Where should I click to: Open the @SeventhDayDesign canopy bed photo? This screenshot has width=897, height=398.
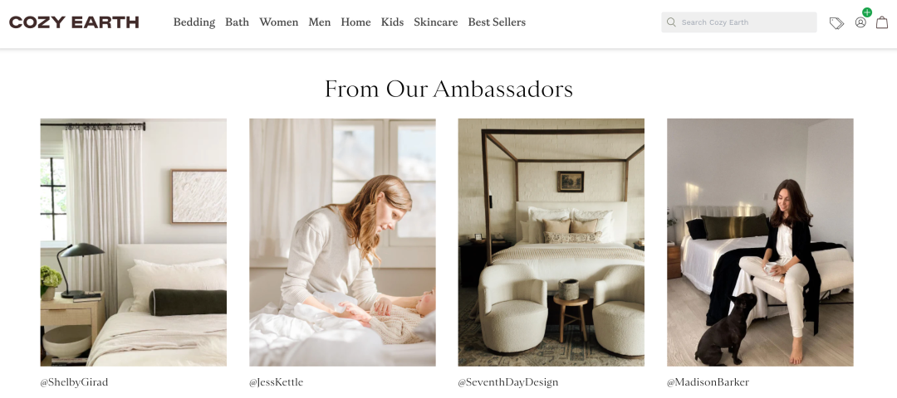551,242
